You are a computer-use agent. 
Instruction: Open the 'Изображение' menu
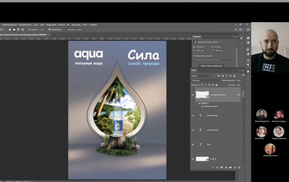(x=25, y=25)
